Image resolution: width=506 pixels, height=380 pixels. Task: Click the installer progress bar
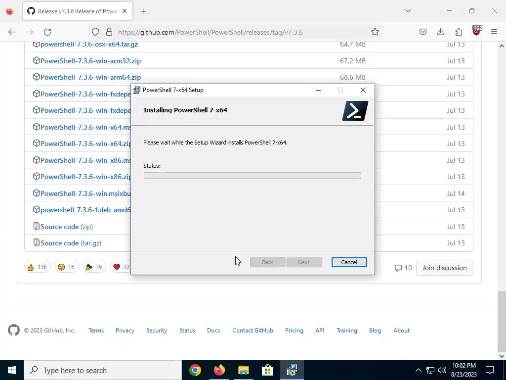tap(253, 176)
